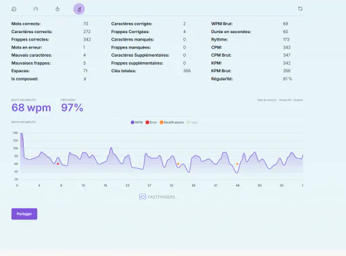
Task: Click the Régularité value 81 %
Action: click(287, 79)
